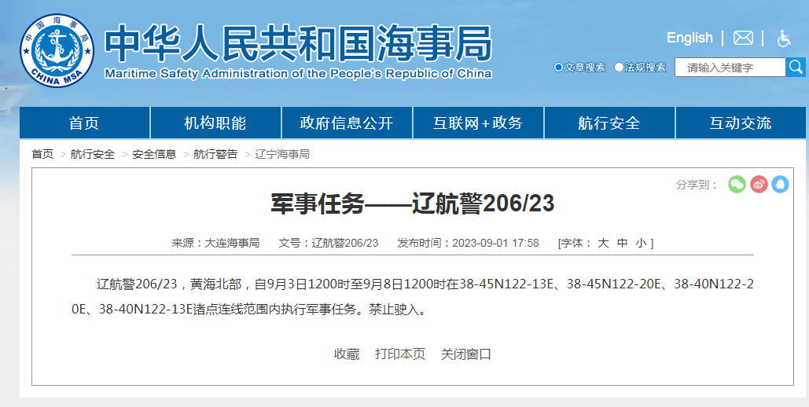Image resolution: width=809 pixels, height=407 pixels.
Task: Go to 航行警告 in the breadcrumb
Action: (x=215, y=154)
